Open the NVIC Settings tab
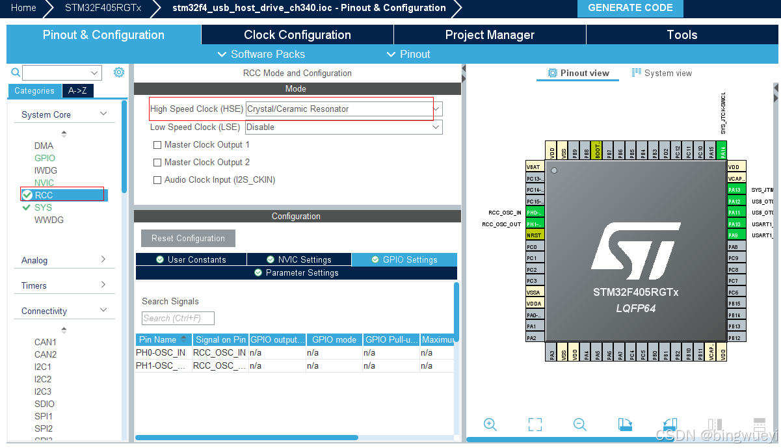 298,259
